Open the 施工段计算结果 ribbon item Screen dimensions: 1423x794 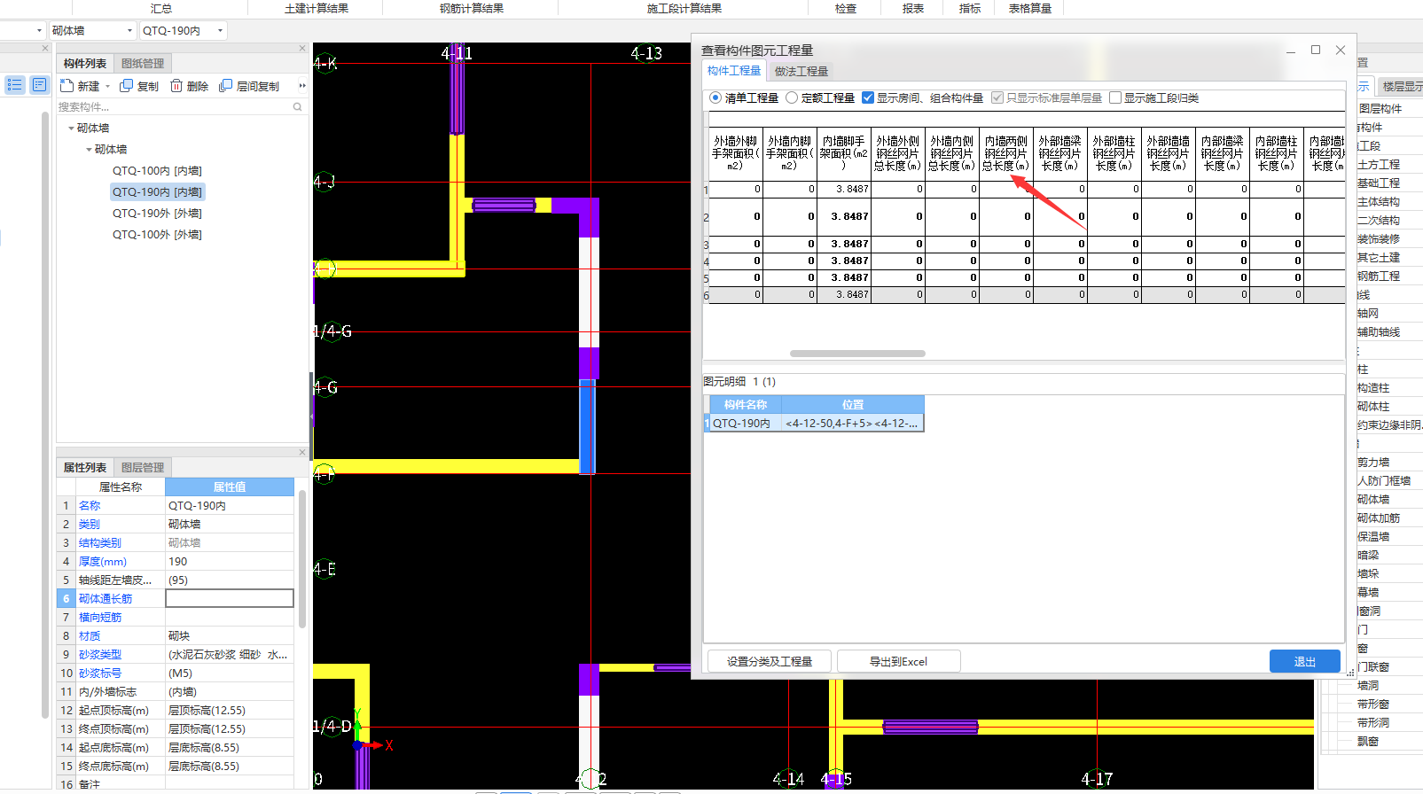[x=684, y=8]
